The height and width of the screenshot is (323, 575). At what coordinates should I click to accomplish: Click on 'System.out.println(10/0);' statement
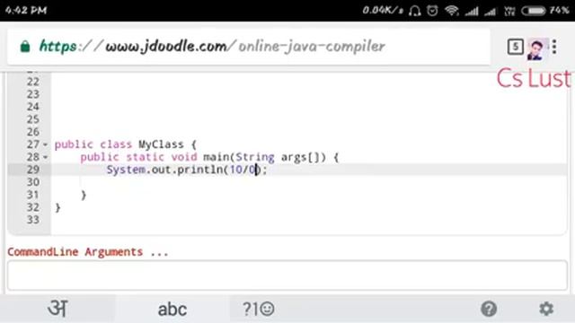point(187,170)
